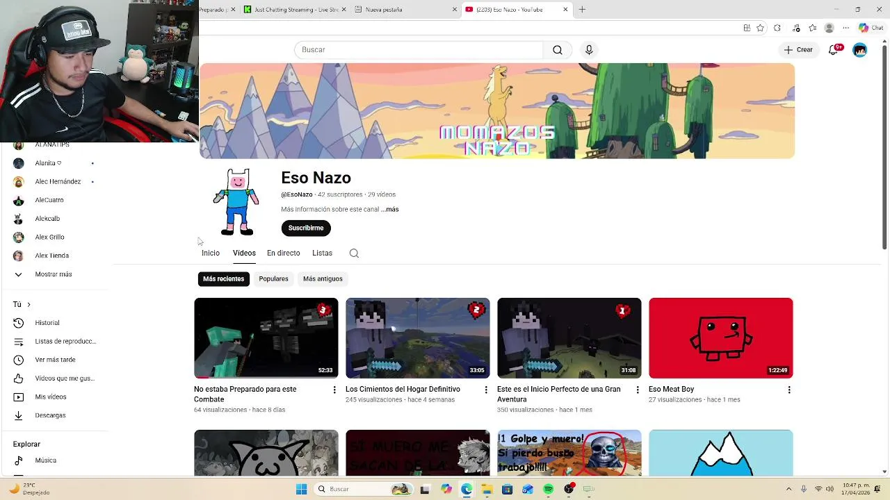Close the Eso Nazo YouTube tab

pos(565,10)
